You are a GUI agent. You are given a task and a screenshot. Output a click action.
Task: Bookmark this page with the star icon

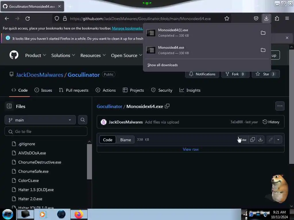point(227,18)
